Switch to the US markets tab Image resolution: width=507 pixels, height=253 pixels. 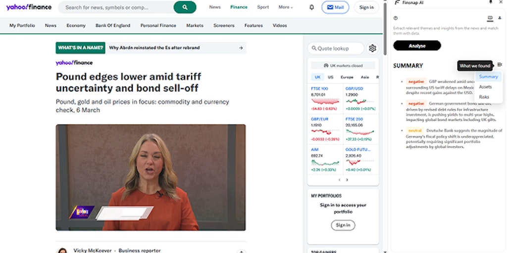[x=330, y=77]
